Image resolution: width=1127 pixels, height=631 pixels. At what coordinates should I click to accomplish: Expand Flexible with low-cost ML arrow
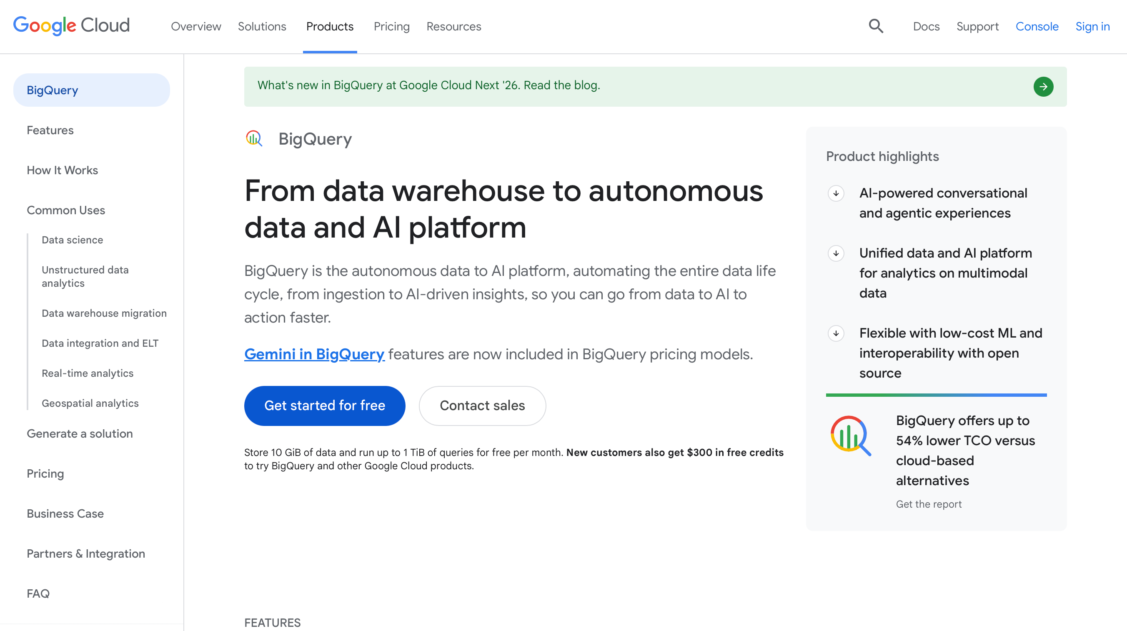(x=836, y=333)
